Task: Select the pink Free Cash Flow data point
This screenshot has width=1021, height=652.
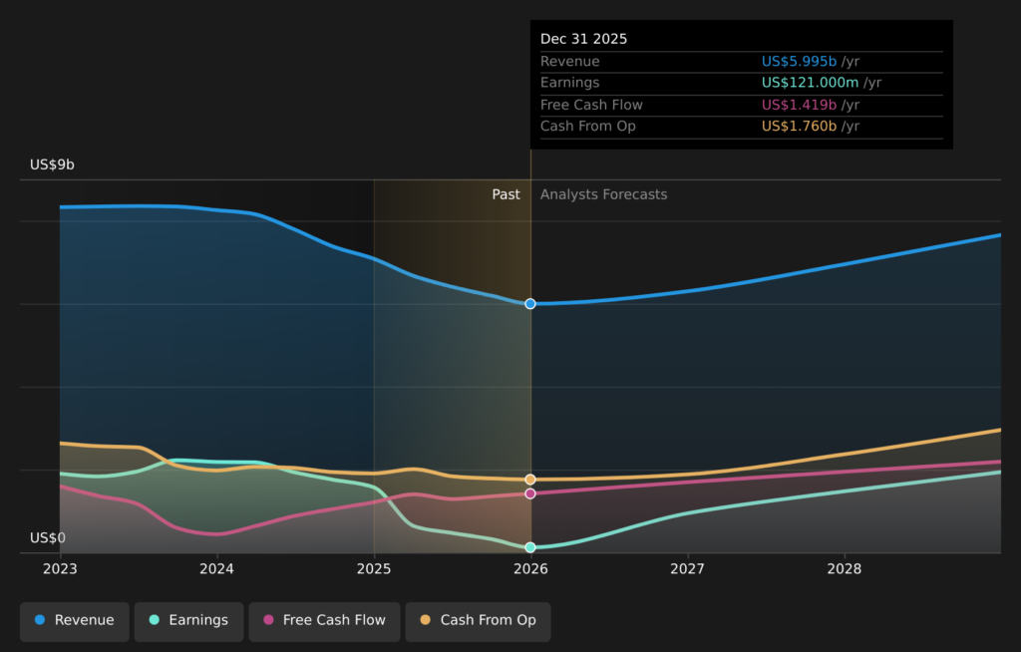Action: click(529, 492)
